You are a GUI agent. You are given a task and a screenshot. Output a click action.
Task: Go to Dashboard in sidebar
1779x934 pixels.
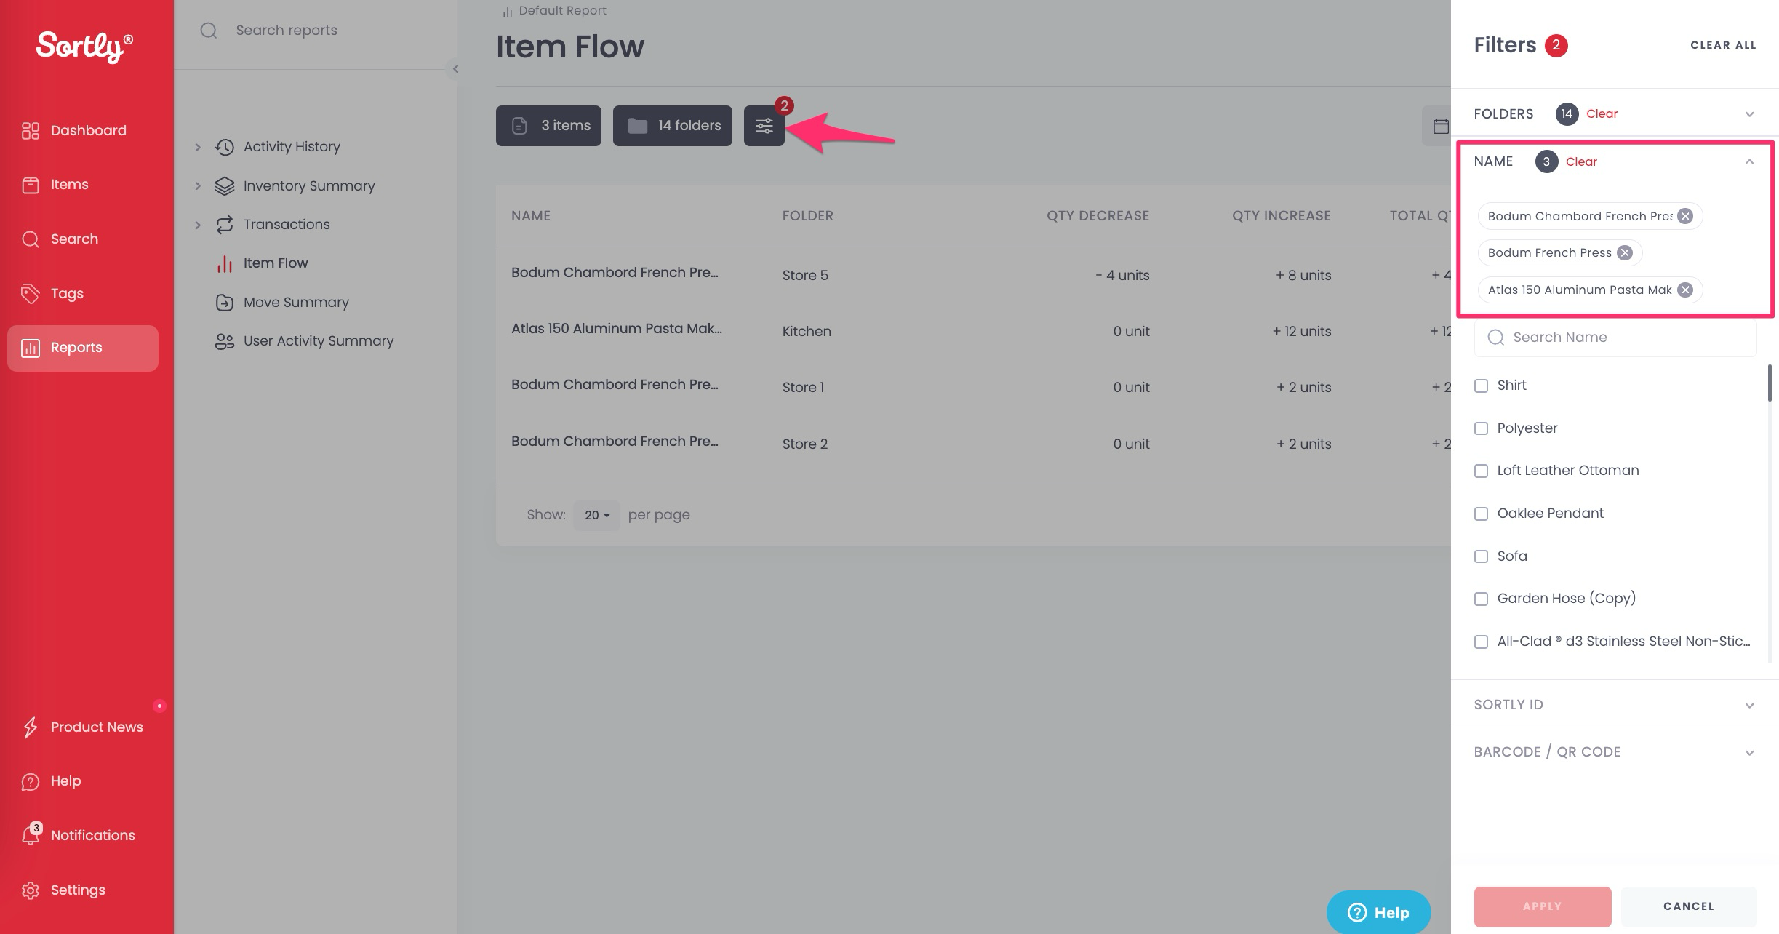click(87, 130)
